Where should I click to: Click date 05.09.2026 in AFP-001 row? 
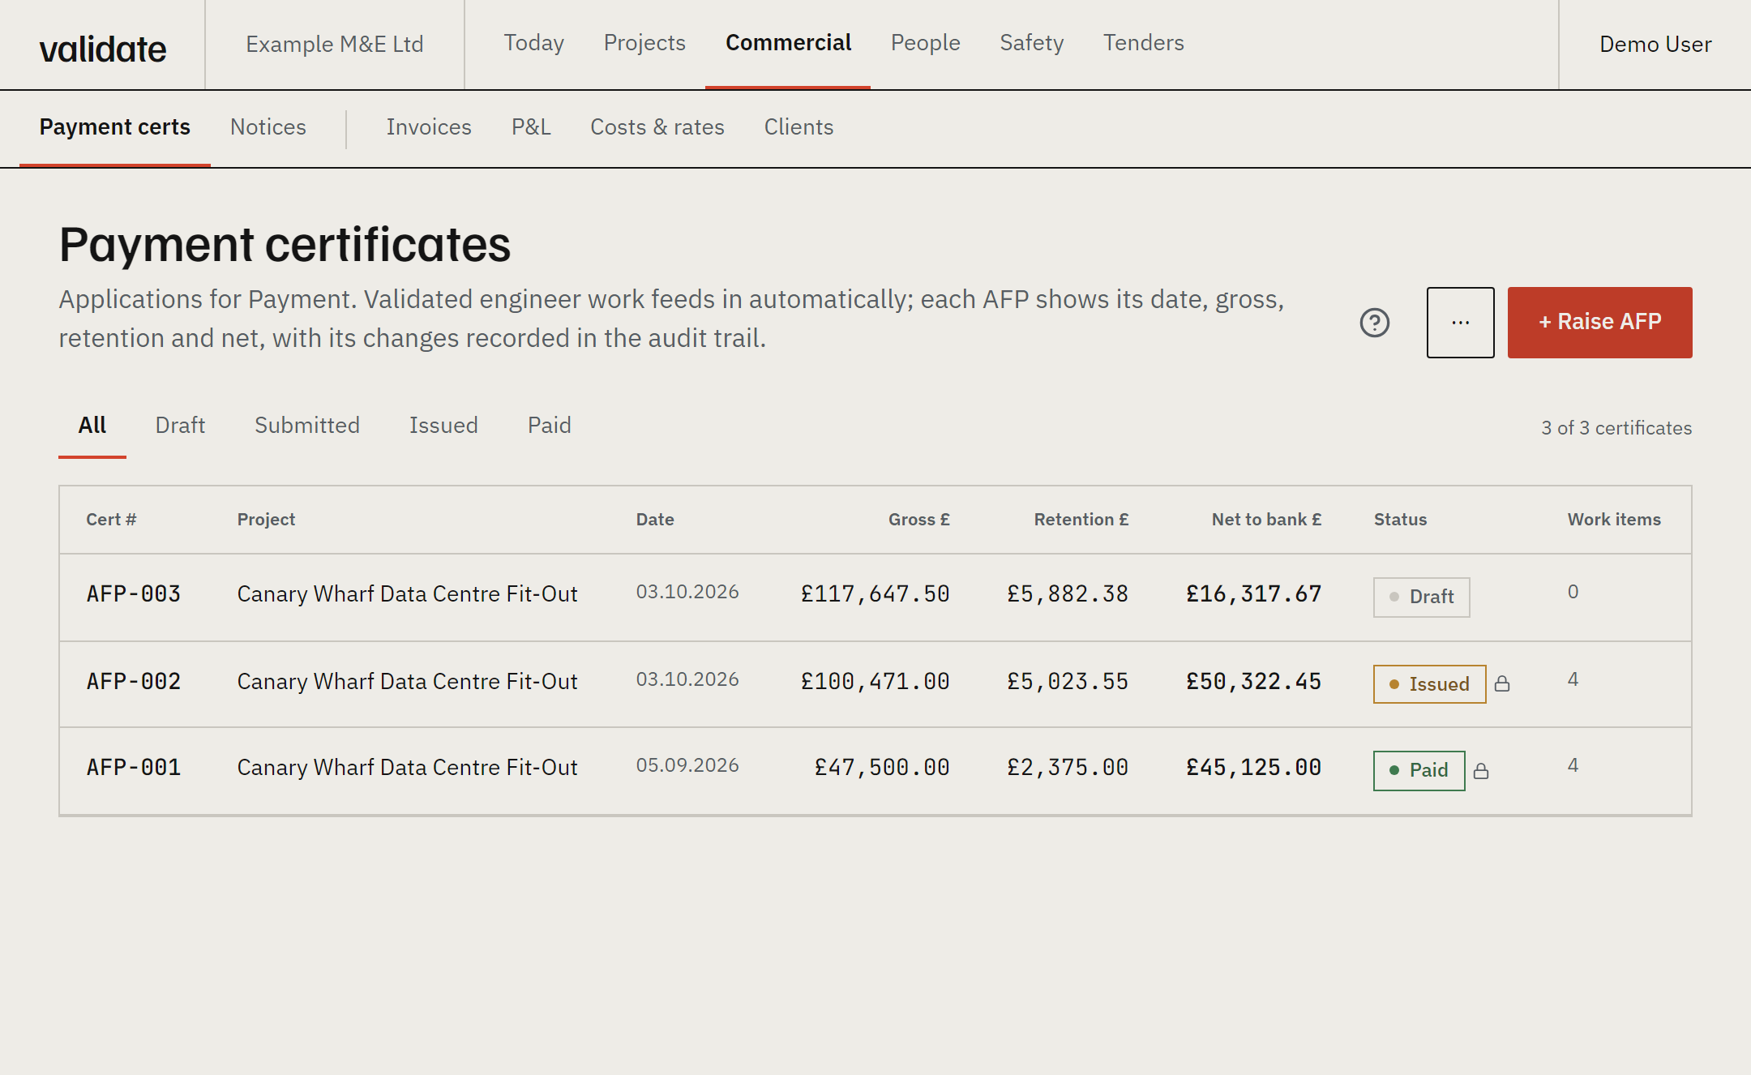[687, 765]
